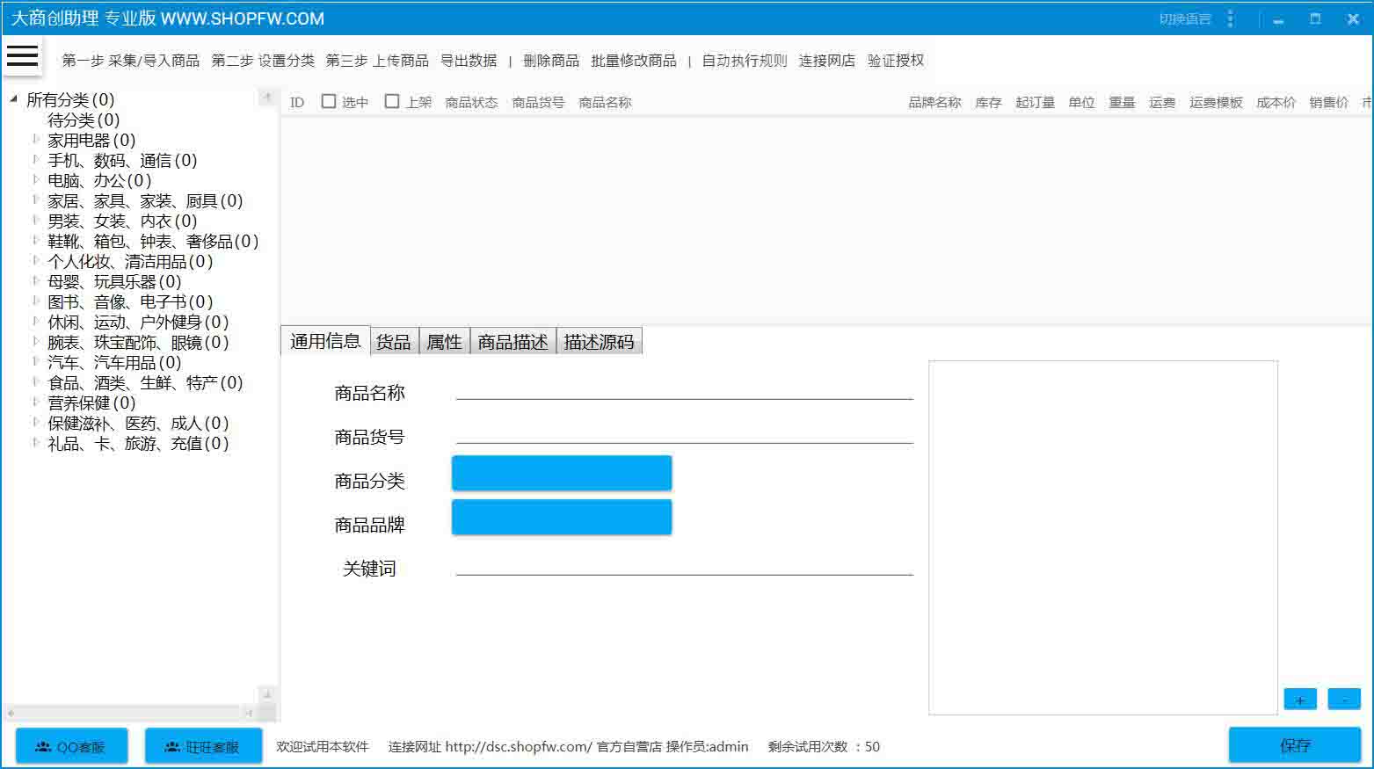Expand the 手机、数码、通信 category
1374x769 pixels.
[x=35, y=159]
